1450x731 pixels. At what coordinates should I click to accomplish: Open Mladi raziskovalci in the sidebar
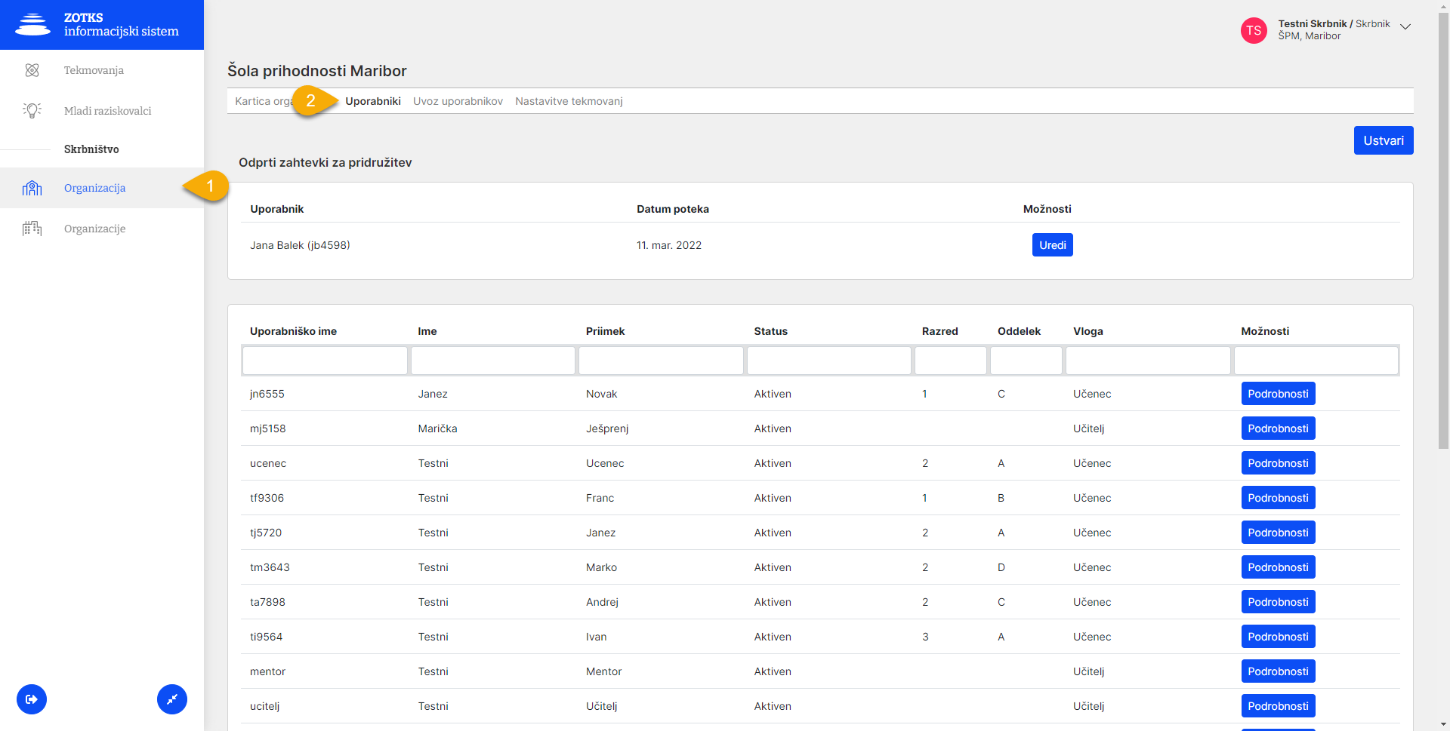[x=107, y=111]
